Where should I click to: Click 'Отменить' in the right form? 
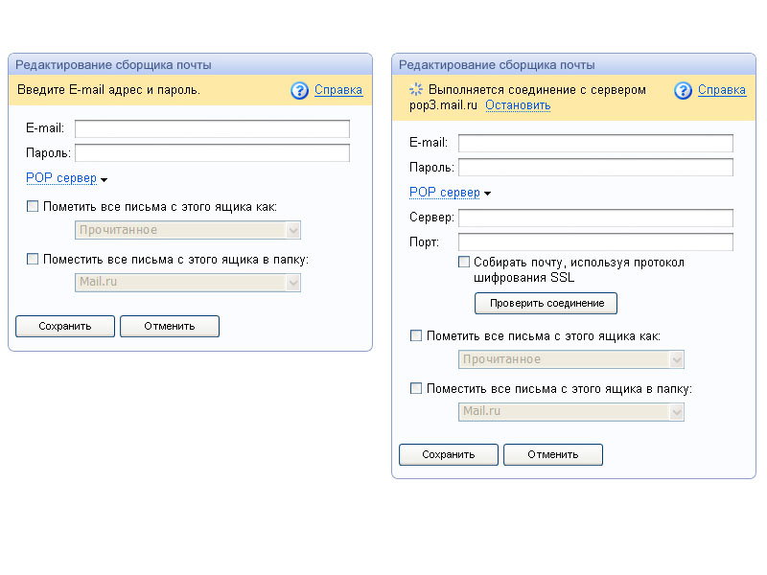(x=552, y=454)
